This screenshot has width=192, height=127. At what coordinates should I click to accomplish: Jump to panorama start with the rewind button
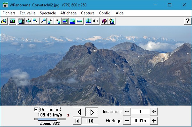click(77, 121)
